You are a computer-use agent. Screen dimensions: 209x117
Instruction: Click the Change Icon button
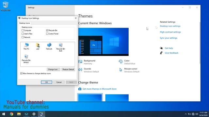point(54,69)
